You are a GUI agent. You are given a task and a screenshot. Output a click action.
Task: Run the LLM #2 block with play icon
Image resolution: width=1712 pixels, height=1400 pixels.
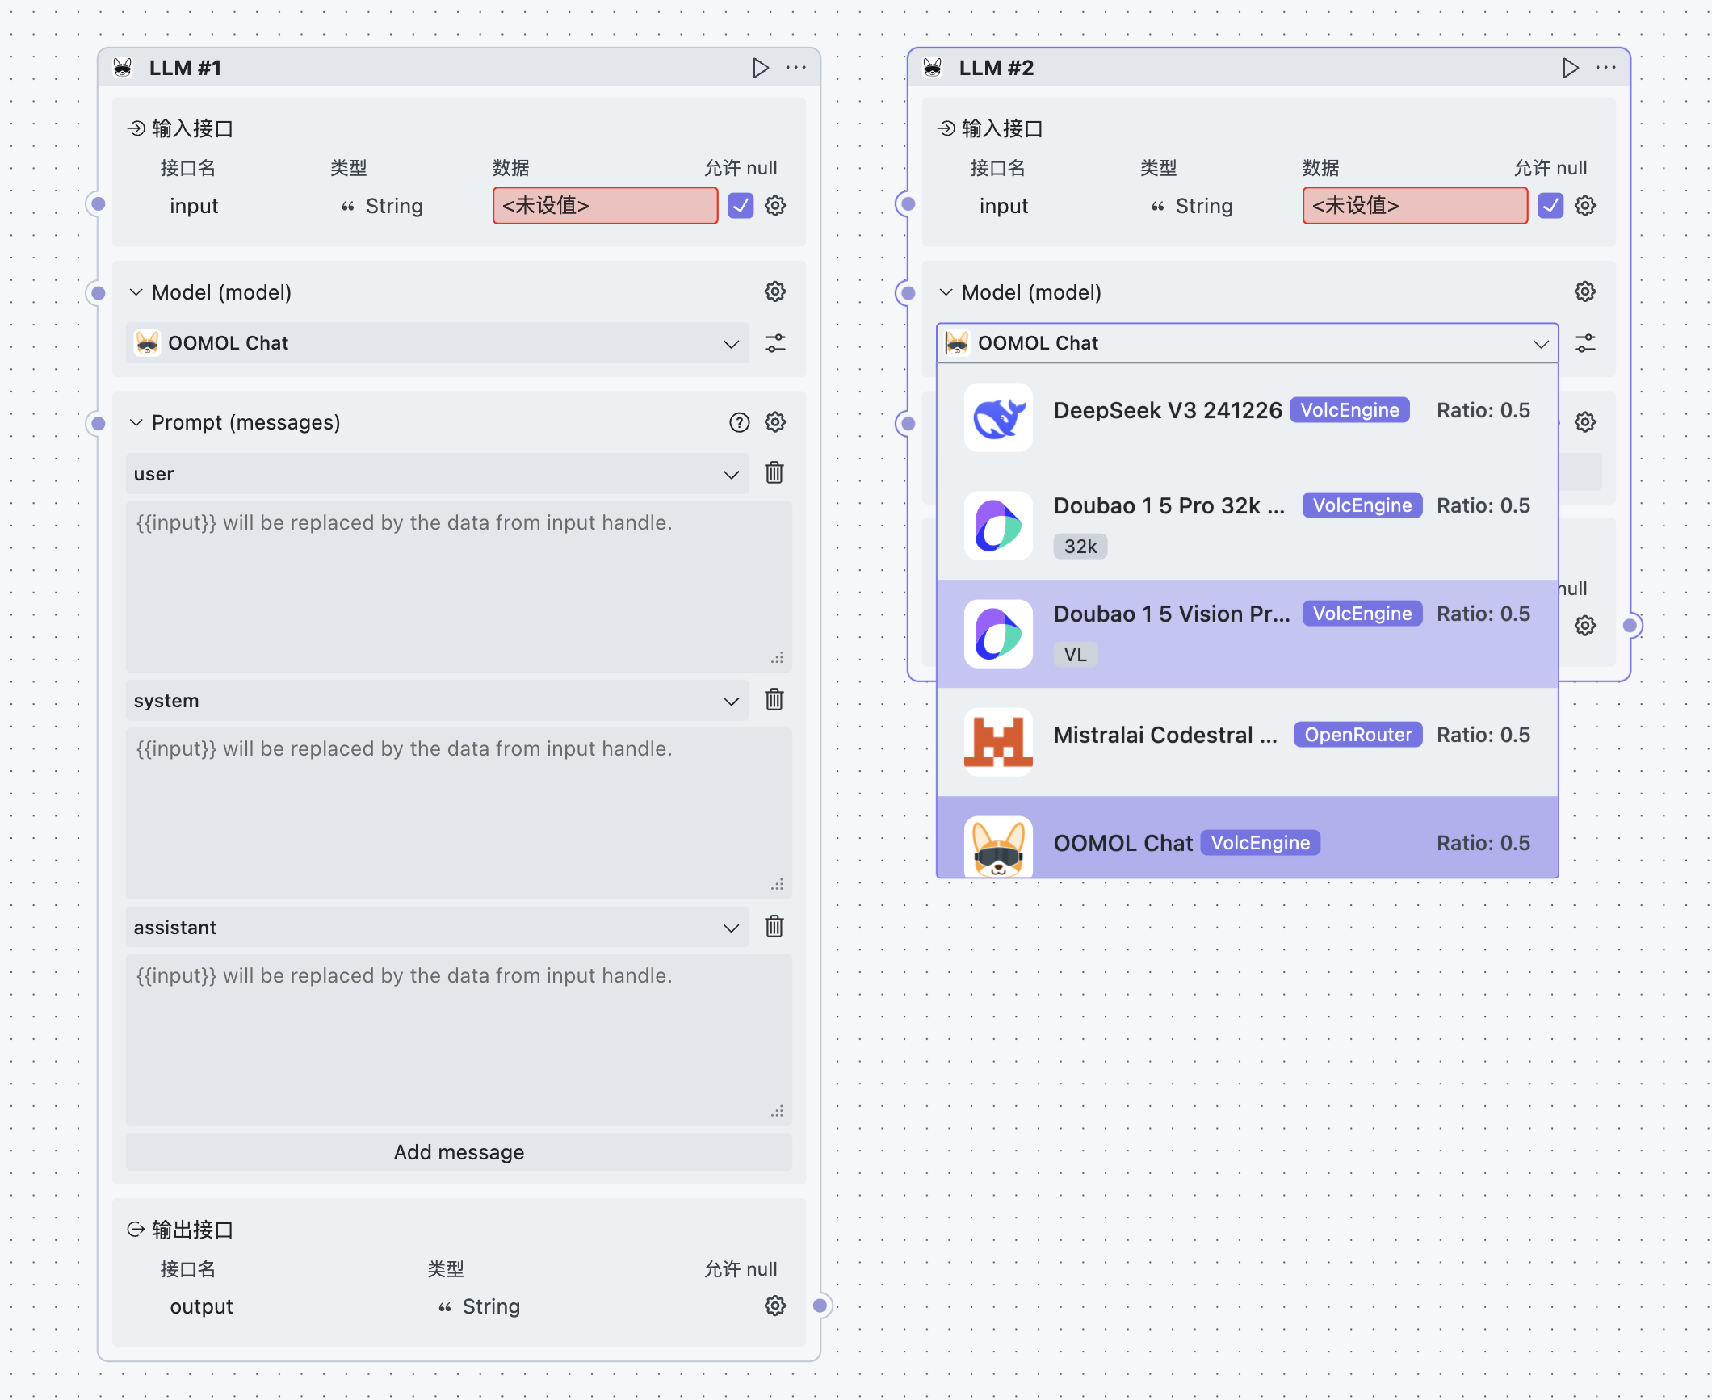[x=1570, y=68]
